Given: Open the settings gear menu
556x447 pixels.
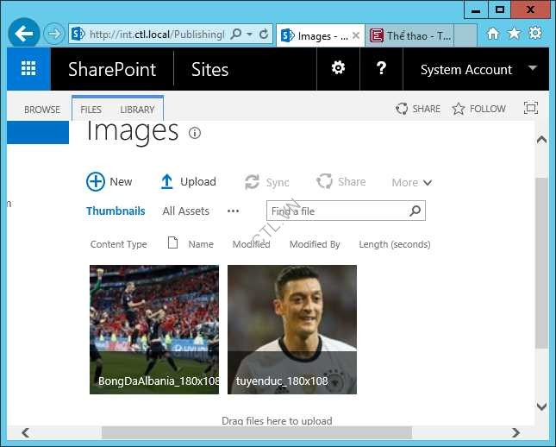Looking at the screenshot, I should click(339, 69).
